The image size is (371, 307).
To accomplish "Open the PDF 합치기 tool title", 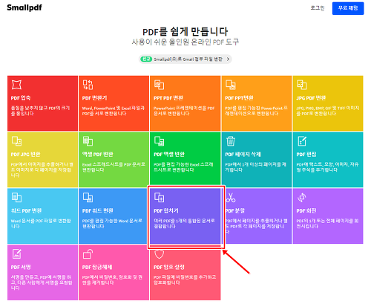I will point(166,211).
